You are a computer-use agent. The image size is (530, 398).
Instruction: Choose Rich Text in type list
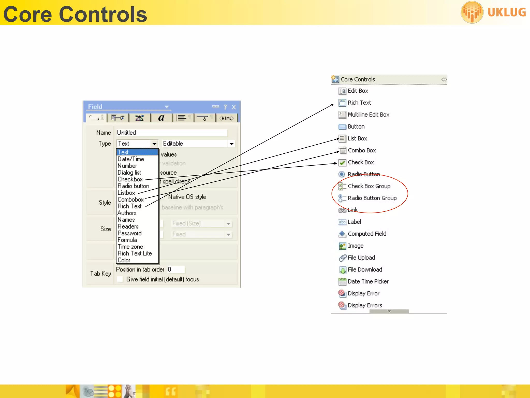tap(130, 206)
